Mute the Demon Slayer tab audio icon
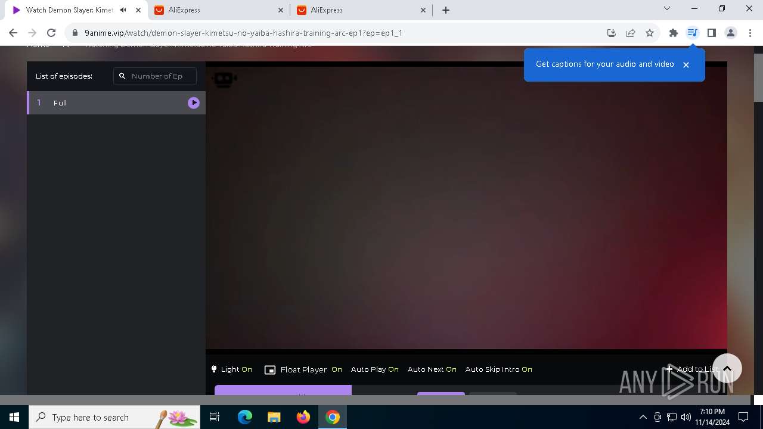The width and height of the screenshot is (763, 429). 123,10
